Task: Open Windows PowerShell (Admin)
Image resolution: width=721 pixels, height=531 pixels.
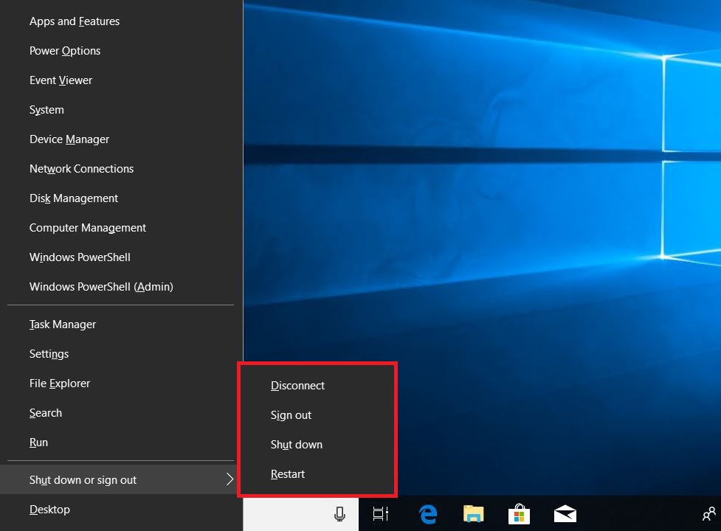Action: pyautogui.click(x=102, y=286)
